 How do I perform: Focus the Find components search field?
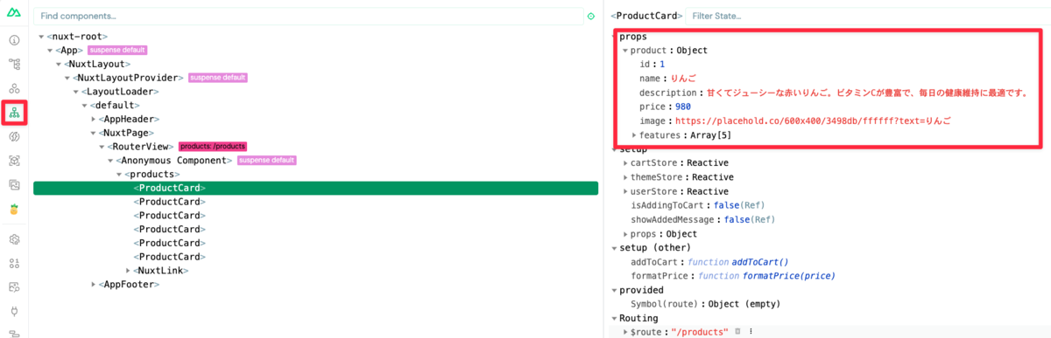(308, 16)
